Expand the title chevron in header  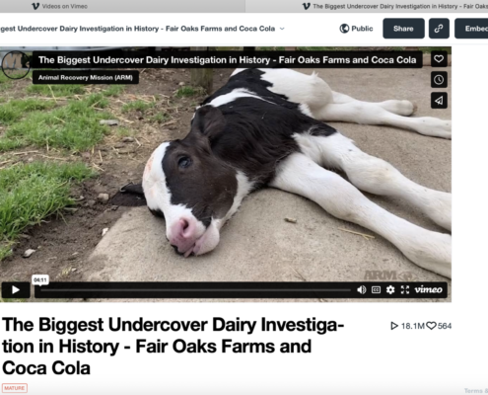point(282,29)
